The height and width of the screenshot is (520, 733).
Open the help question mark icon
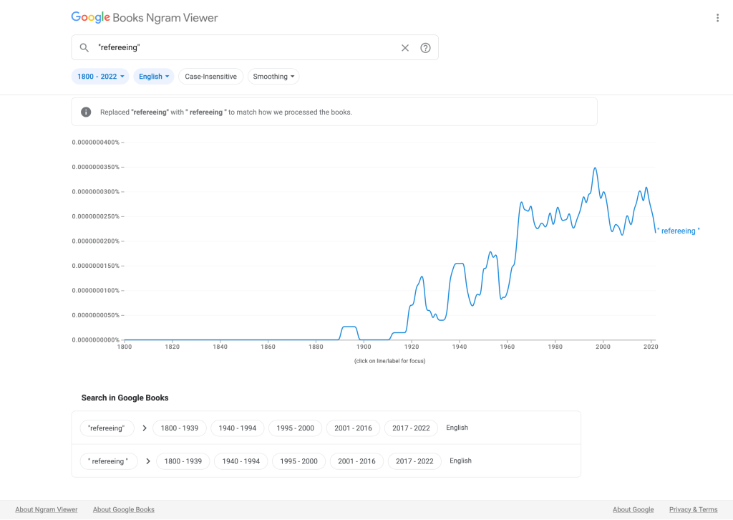[x=425, y=48]
